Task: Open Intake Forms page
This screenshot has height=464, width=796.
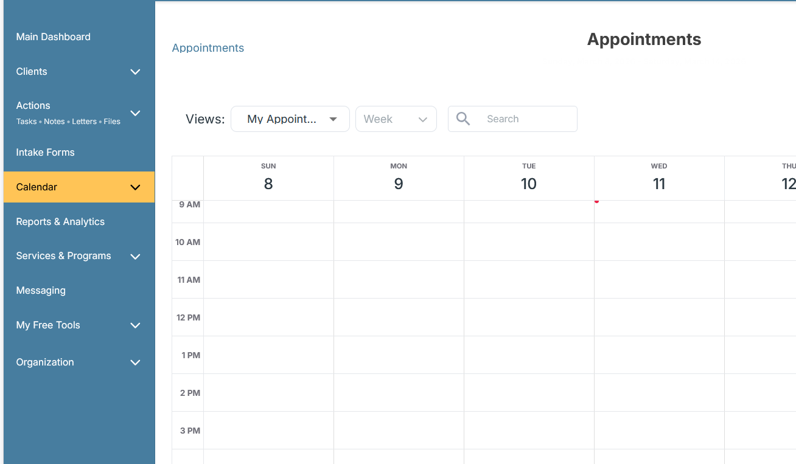Action: pyautogui.click(x=45, y=153)
